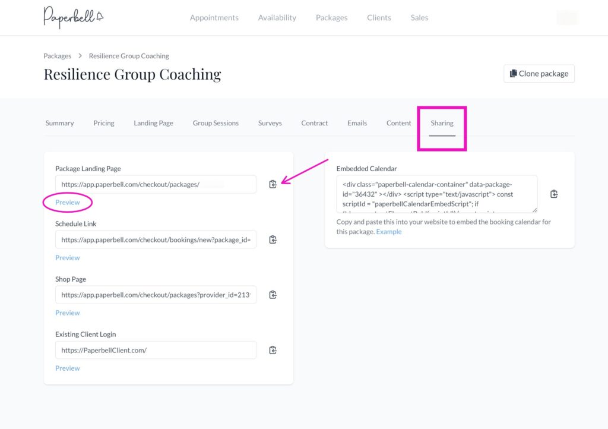608x429 pixels.
Task: Open the Pricing tab
Action: 103,123
